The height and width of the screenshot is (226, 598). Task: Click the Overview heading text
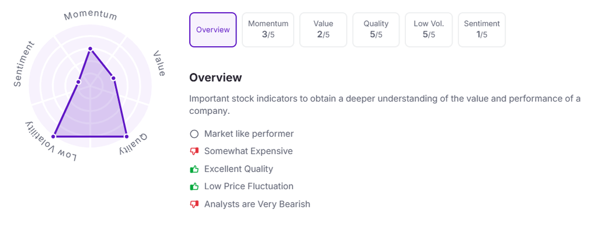point(215,78)
